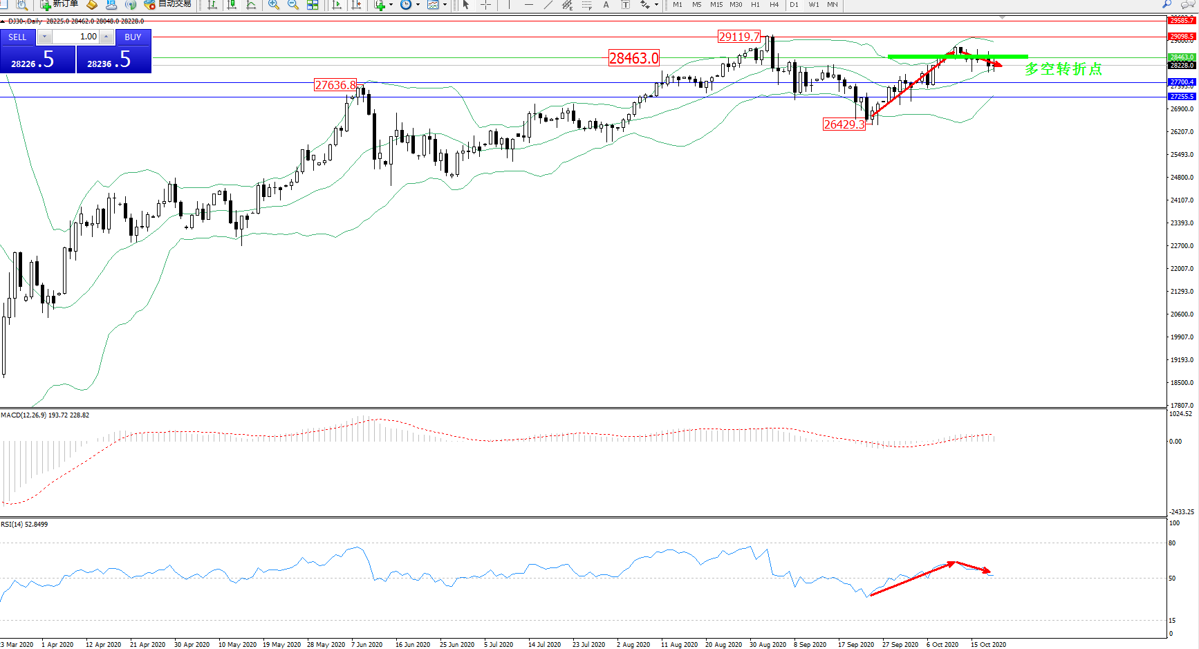Click the BUY button in one-click panel
Screen dimensions: 1199x649
point(133,37)
